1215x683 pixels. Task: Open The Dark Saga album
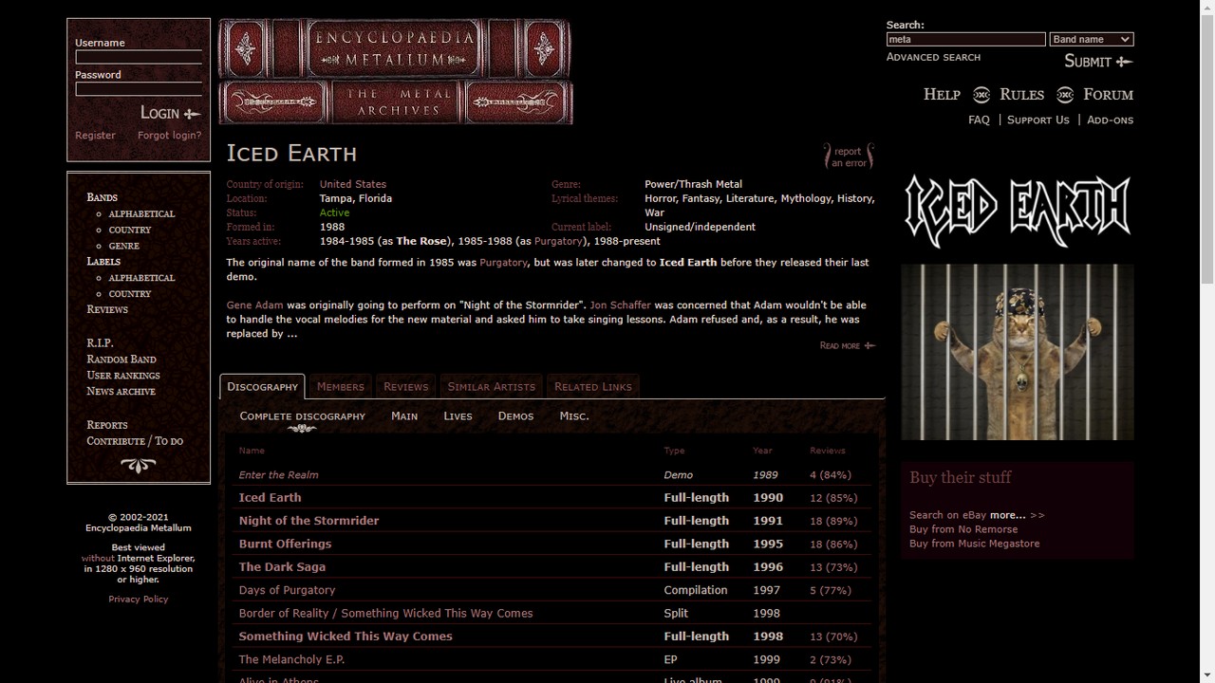click(x=282, y=567)
